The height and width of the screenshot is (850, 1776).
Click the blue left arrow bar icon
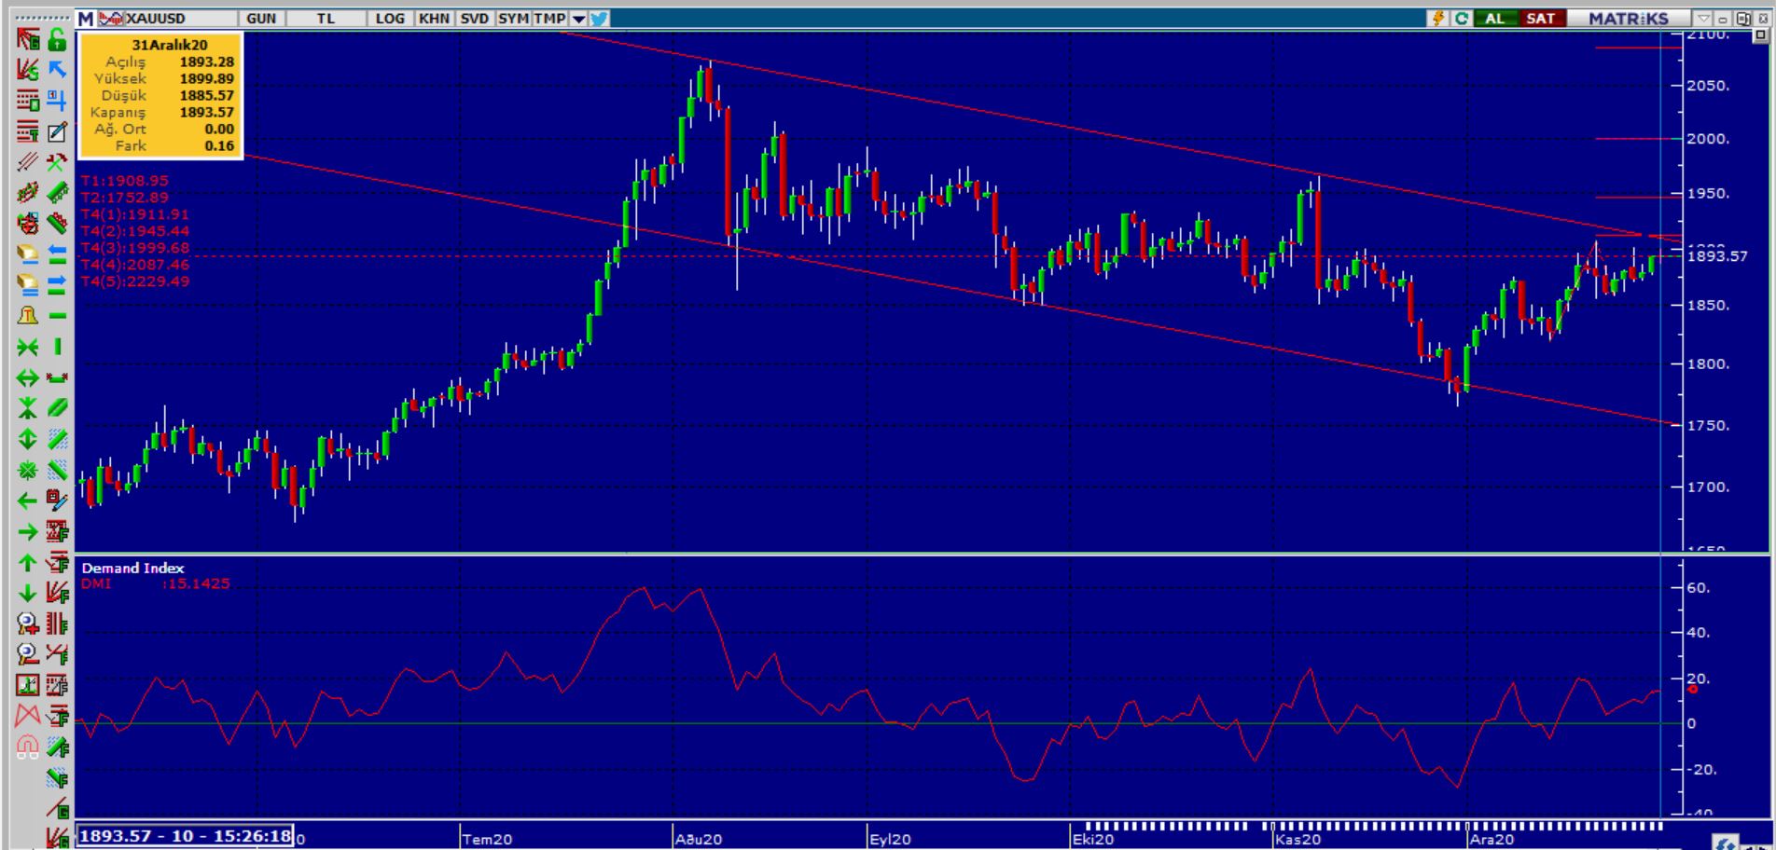pos(57,254)
